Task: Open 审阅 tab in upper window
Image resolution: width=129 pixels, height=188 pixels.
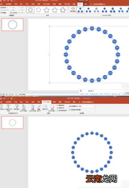Action: coord(54,4)
